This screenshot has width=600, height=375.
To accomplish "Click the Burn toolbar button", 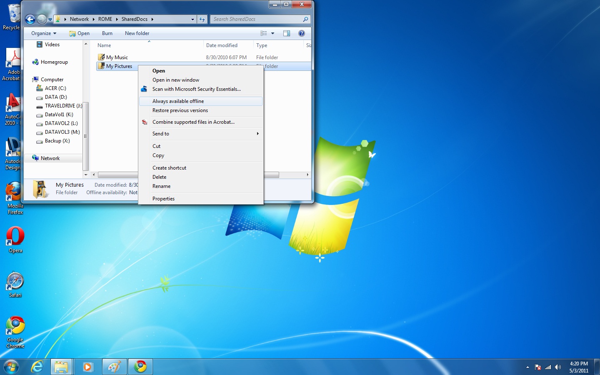I will pos(107,33).
